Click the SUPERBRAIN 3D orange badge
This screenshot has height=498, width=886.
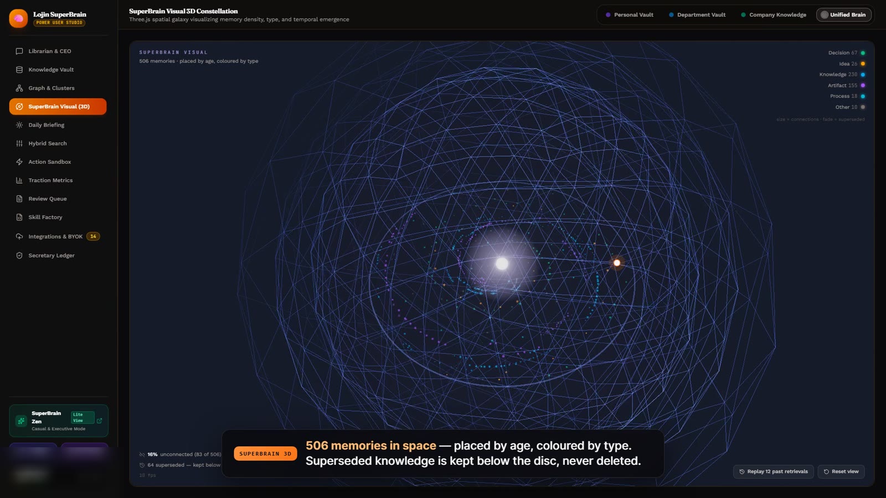(x=265, y=454)
